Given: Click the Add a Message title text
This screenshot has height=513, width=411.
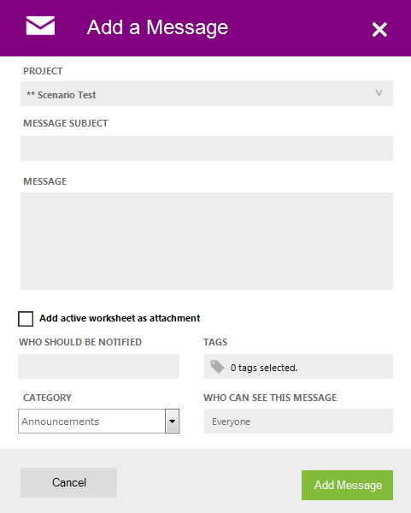Looking at the screenshot, I should (157, 27).
